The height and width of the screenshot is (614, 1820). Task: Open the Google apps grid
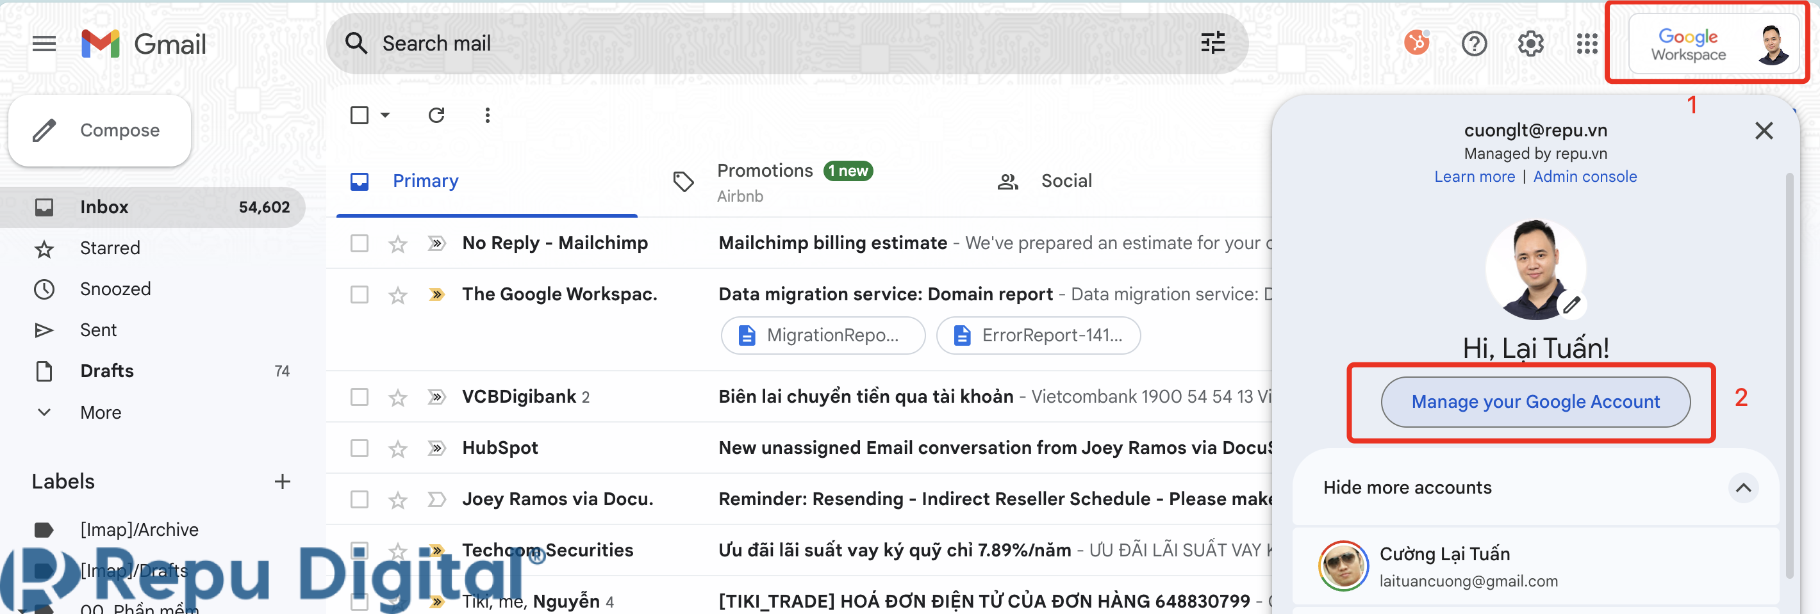pos(1587,44)
